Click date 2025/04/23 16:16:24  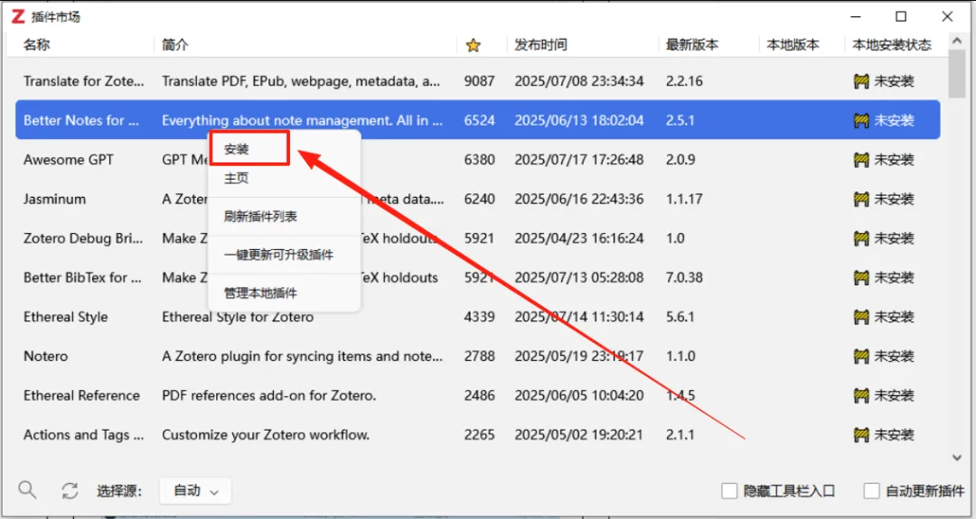(579, 238)
